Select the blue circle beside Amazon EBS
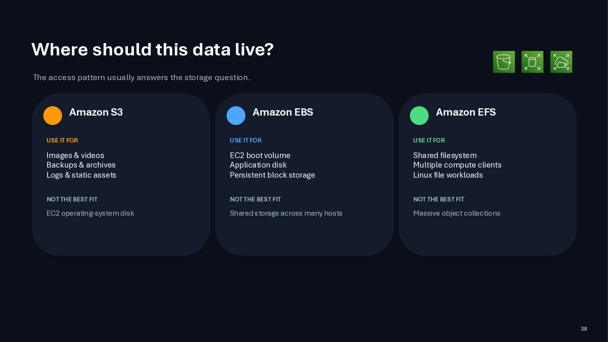 [236, 115]
